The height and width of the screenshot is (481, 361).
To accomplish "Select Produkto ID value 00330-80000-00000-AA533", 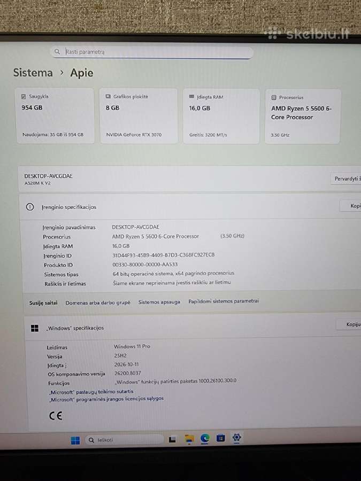I will coord(145,265).
